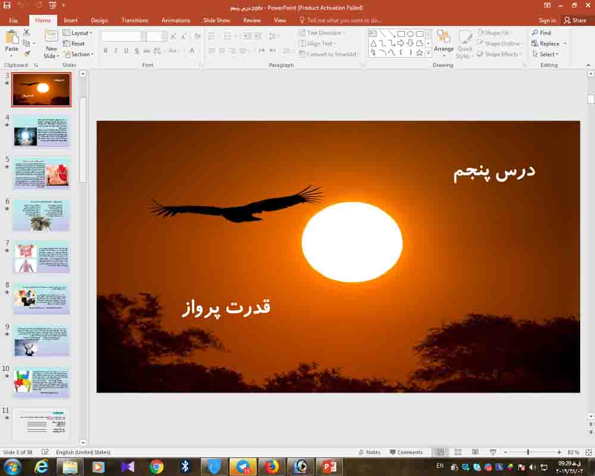Select the star shape in shapes gallery
This screenshot has width=595, height=476.
point(419,53)
